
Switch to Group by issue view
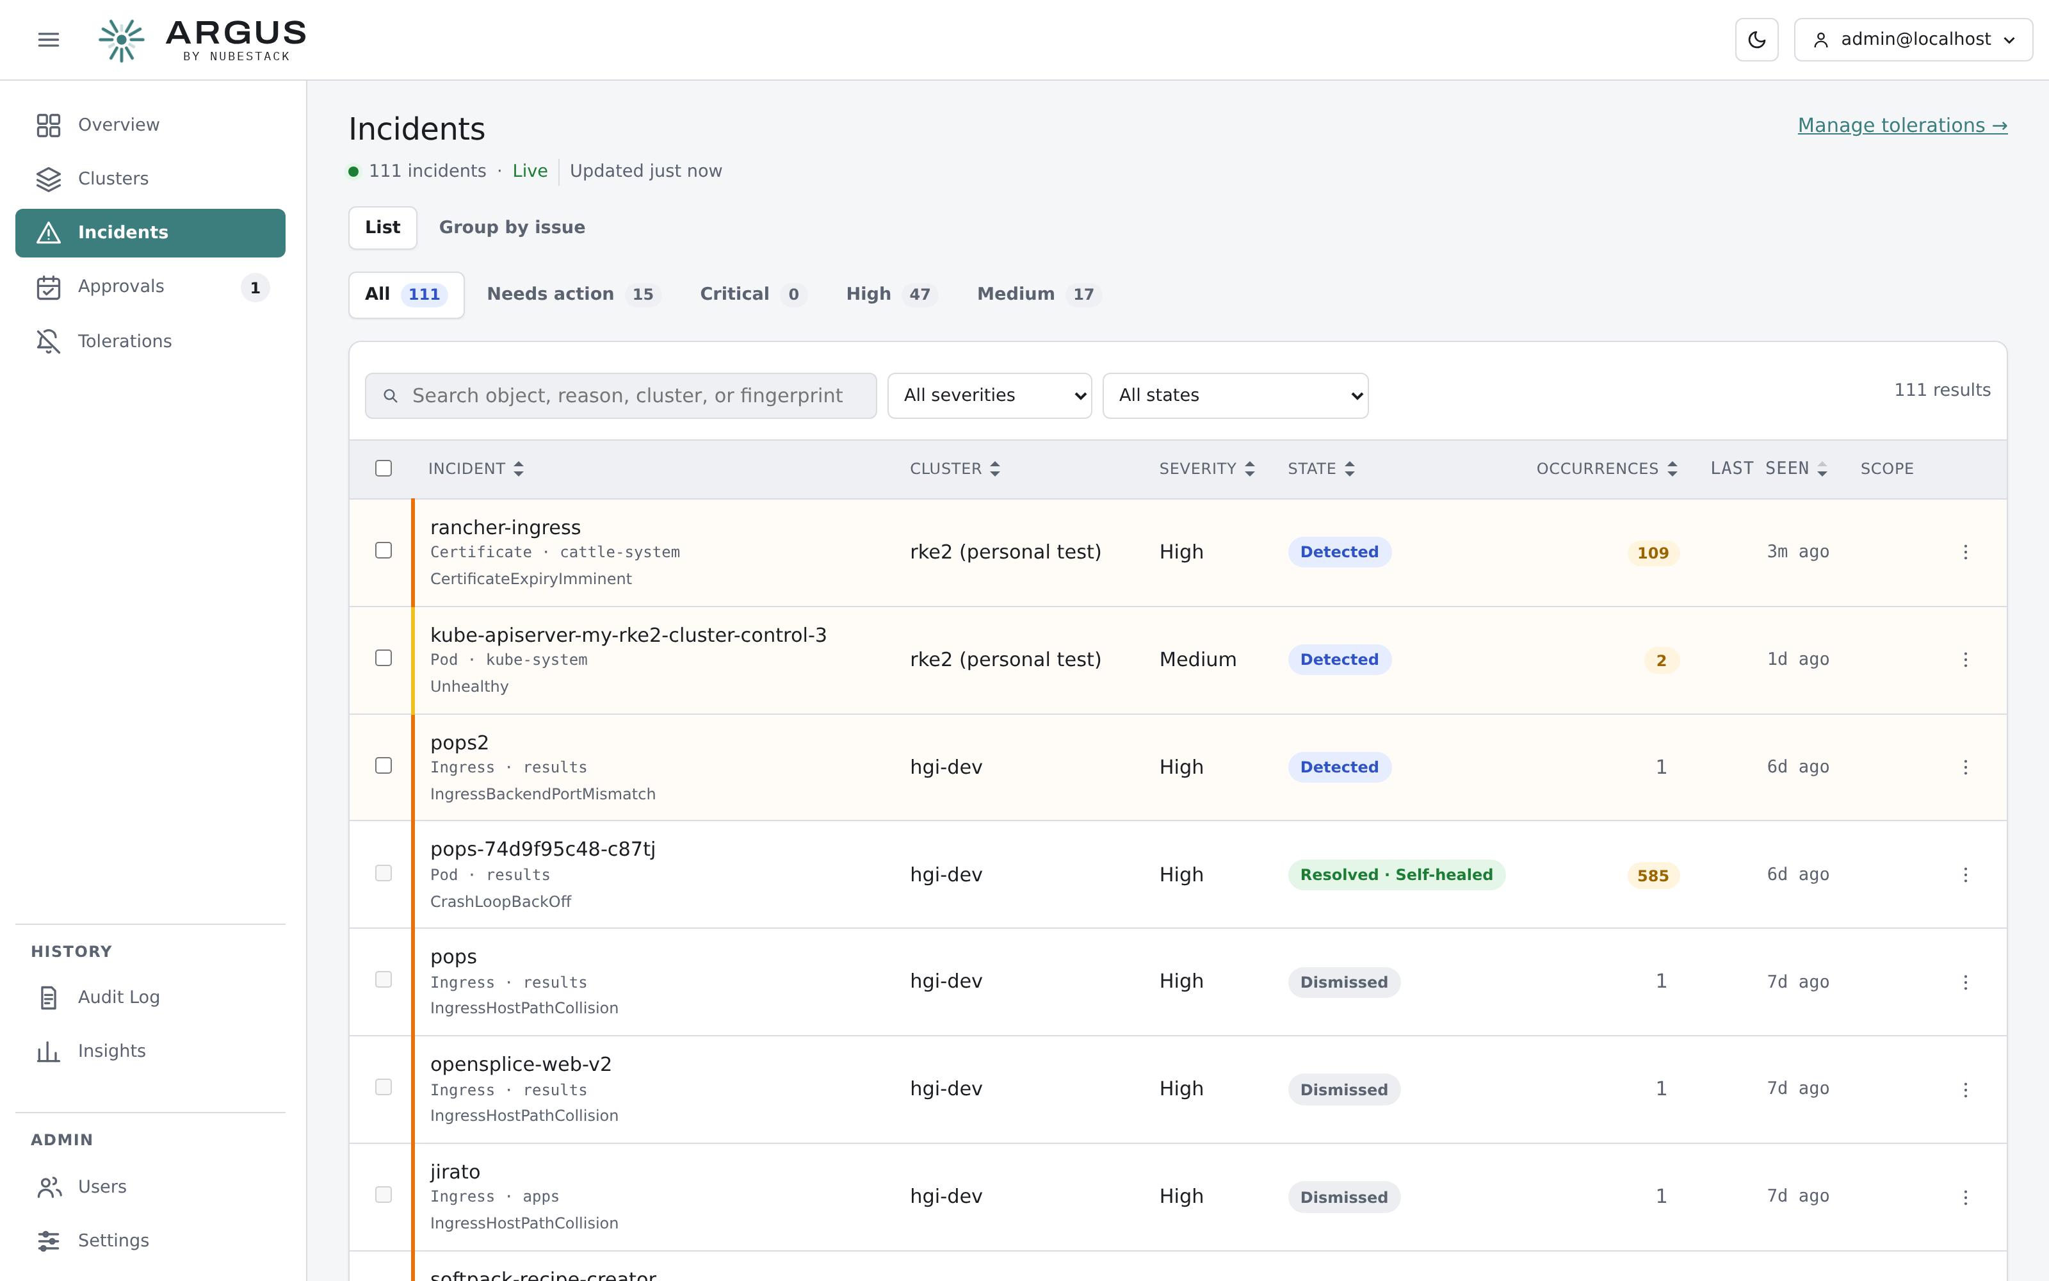[512, 228]
